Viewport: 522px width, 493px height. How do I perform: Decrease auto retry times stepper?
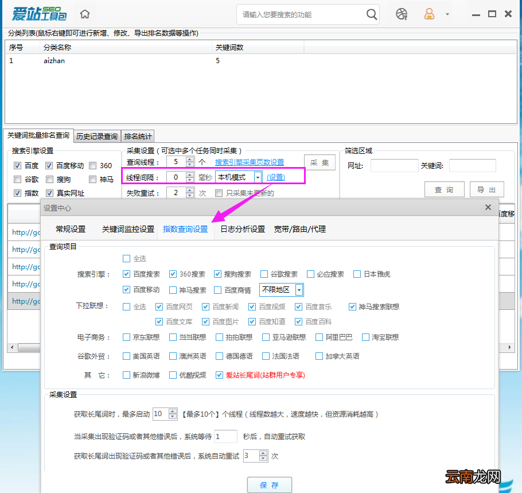tap(263, 458)
